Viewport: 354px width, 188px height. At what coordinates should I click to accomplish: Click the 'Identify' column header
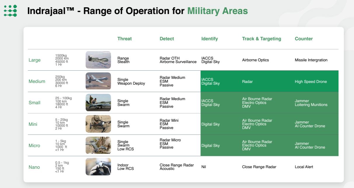pos(209,39)
